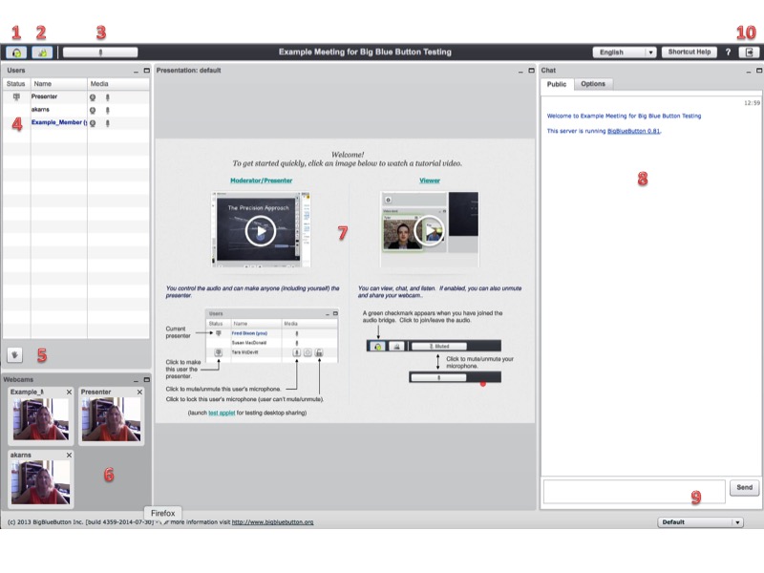Open help via the question mark icon
The image size is (764, 573).
[x=728, y=53]
